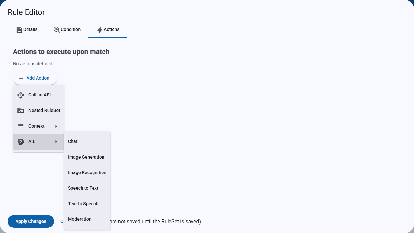The image size is (414, 233).
Task: Select the Moderation action
Action: pyautogui.click(x=87, y=219)
